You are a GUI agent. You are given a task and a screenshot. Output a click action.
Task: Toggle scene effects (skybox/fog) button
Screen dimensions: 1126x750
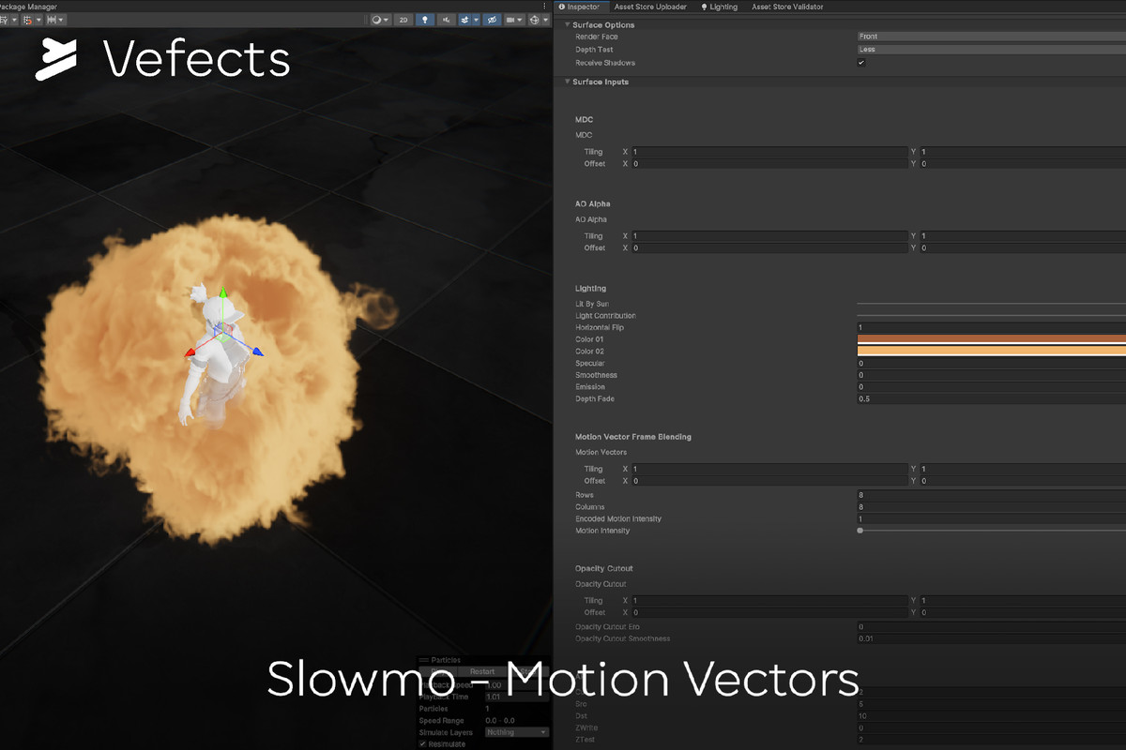464,19
